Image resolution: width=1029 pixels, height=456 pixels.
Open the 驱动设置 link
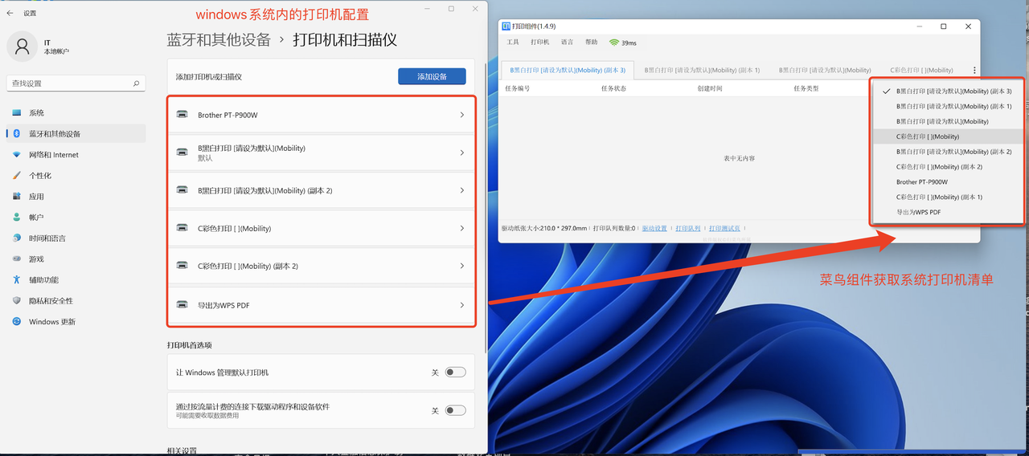(654, 229)
